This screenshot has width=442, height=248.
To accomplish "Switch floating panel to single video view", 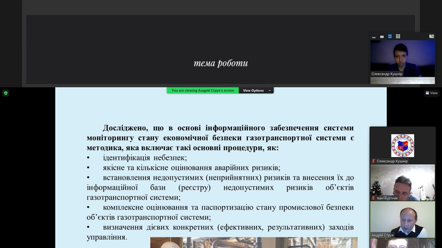I will pos(382,37).
